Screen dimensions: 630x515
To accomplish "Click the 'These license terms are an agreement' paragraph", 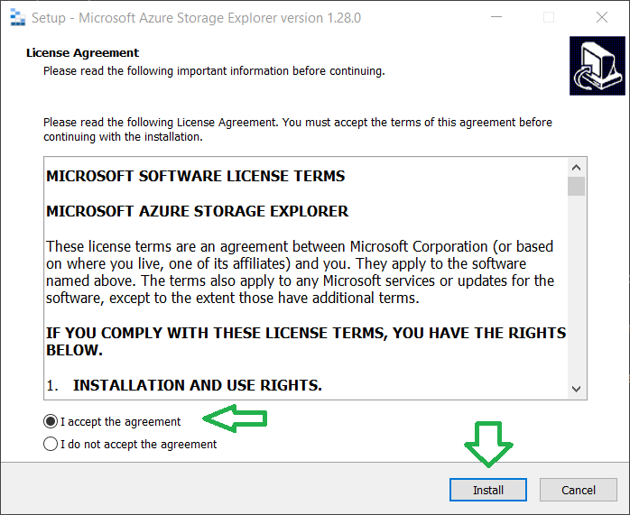I will (x=300, y=272).
